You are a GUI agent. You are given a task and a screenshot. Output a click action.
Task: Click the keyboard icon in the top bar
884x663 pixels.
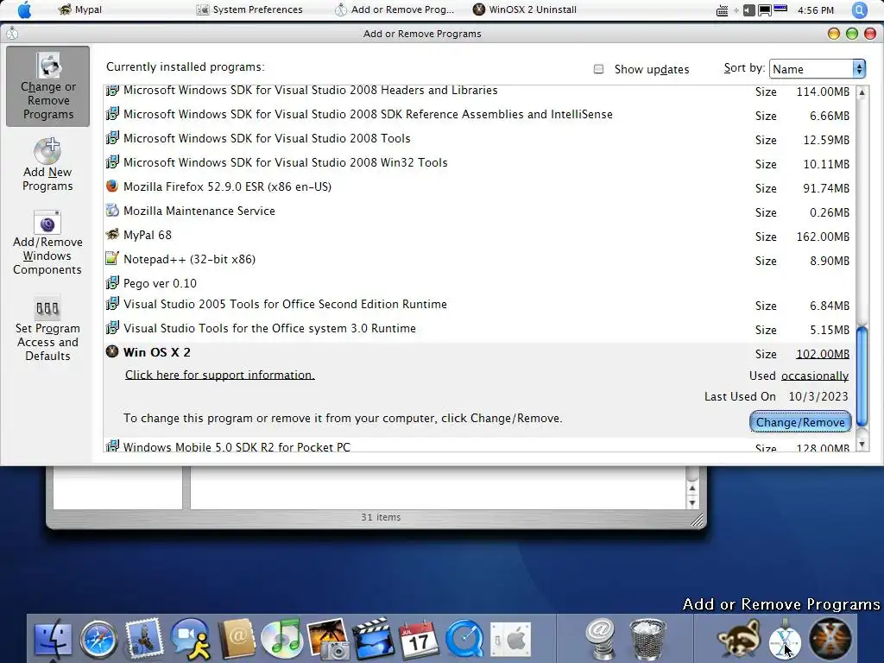pyautogui.click(x=722, y=10)
